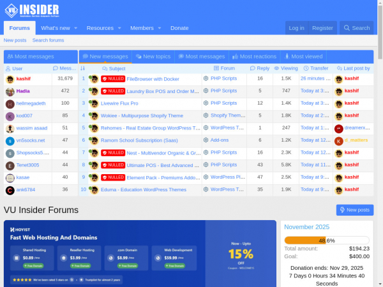The image size is (383, 287).
Task: Click kashif's avatar in Most messages list
Action: tap(10, 79)
